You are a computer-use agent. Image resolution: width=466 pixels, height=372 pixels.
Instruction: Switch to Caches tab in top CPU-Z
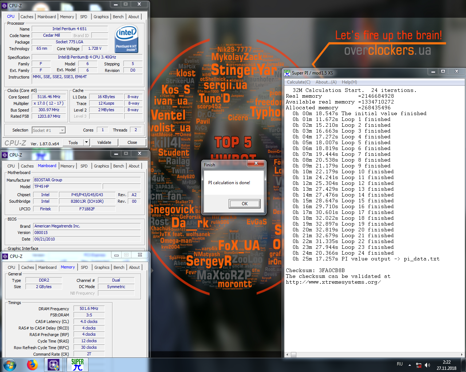coord(27,17)
